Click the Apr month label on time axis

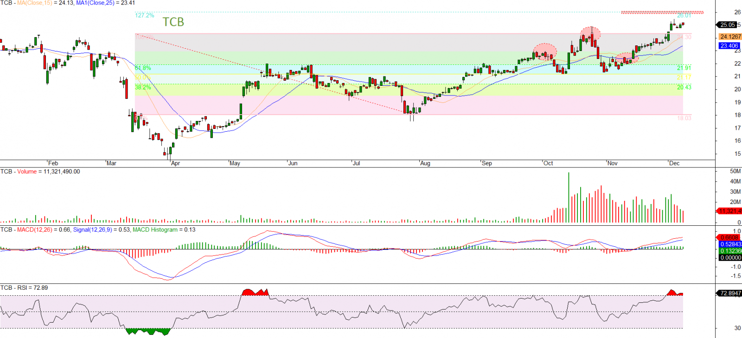tap(175, 163)
